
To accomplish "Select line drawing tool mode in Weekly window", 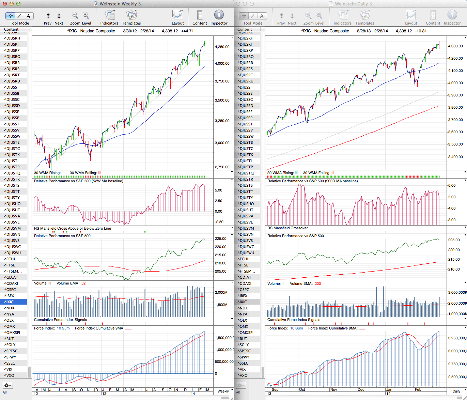I will tap(19, 16).
